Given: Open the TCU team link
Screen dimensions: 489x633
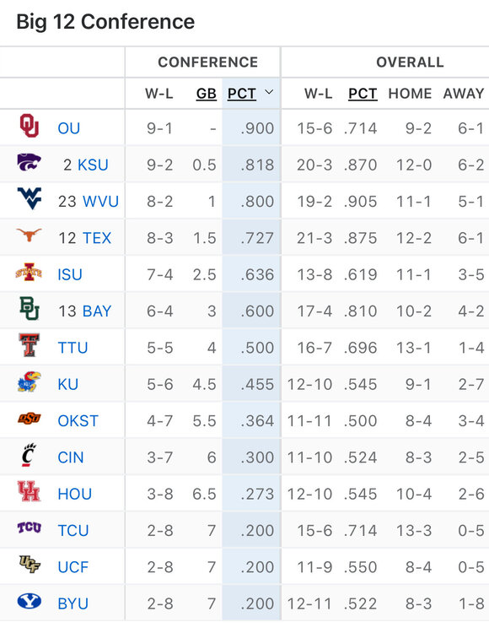Looking at the screenshot, I should pos(73,531).
